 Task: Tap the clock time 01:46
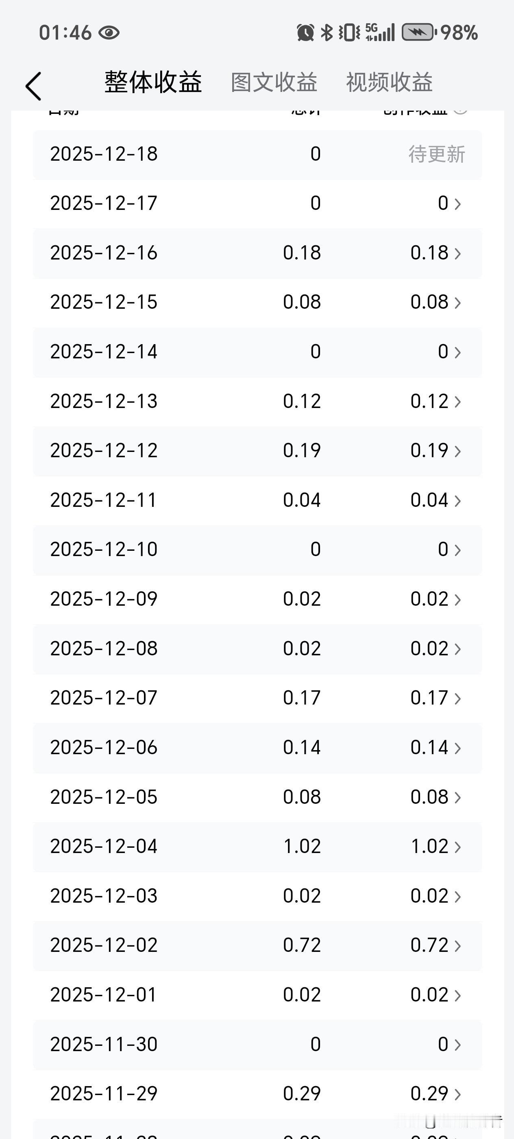65,33
